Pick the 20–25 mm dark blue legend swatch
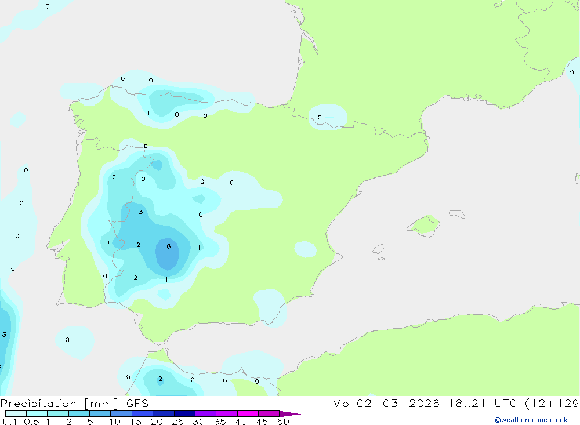The image size is (580, 425). point(163,413)
